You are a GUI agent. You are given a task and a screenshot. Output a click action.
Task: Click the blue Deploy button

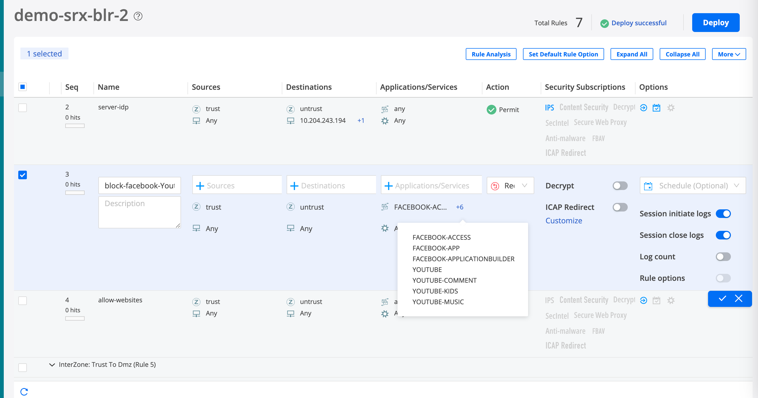(x=716, y=23)
